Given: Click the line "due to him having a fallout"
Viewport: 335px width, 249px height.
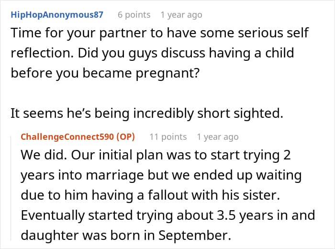Looking at the screenshot, I should click(150, 195).
